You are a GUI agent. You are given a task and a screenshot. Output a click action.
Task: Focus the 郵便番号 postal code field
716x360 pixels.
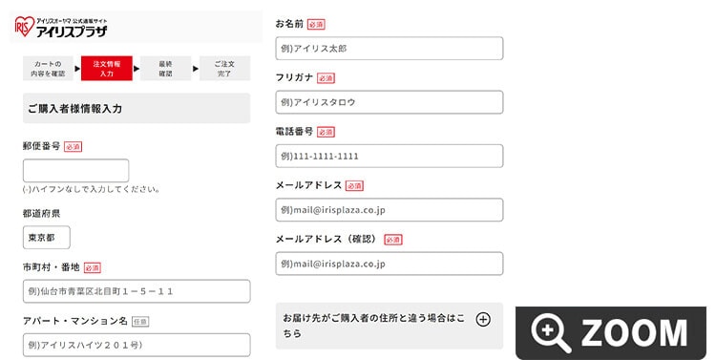pyautogui.click(x=75, y=171)
